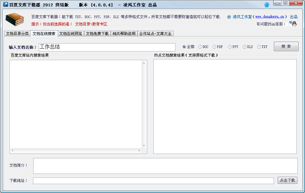Switch to the 文档目录分类 tab
The height and width of the screenshot is (193, 305).
pos(17,34)
